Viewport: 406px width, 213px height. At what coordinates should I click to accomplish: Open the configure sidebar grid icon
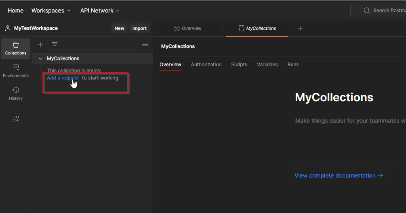[15, 119]
